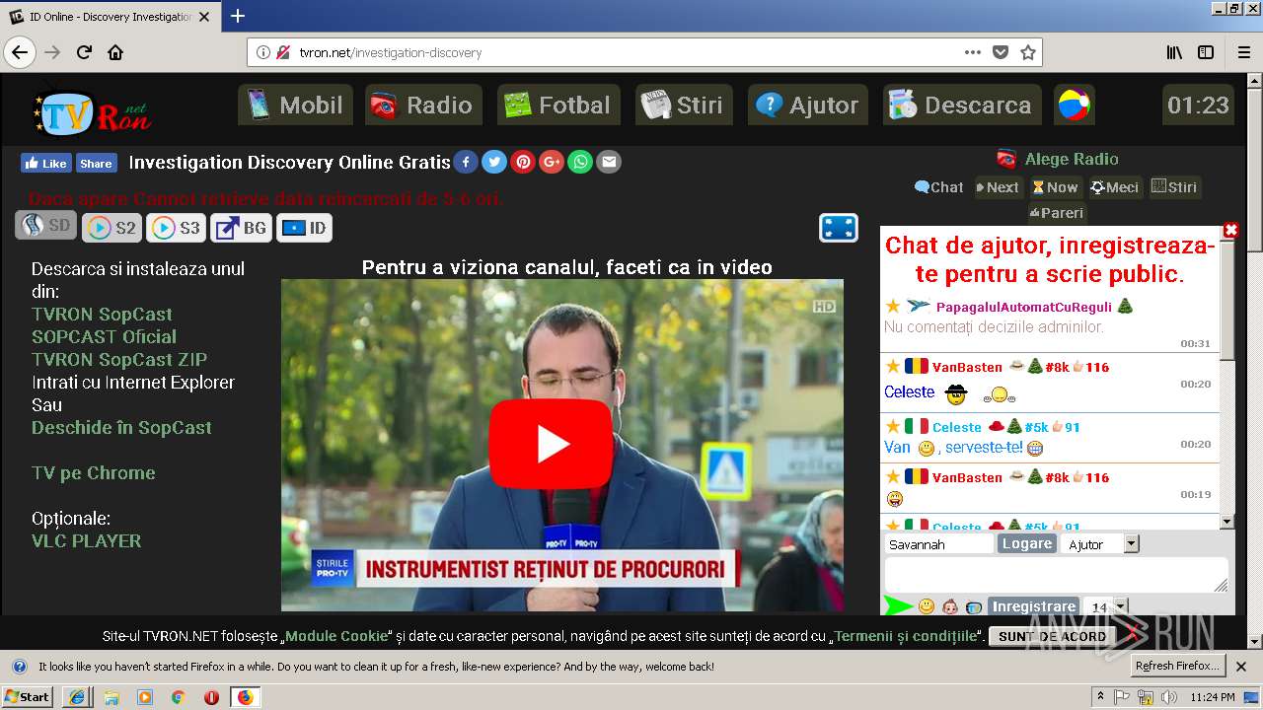The width and height of the screenshot is (1263, 710).
Task: Select the ID stream source
Action: pos(304,228)
